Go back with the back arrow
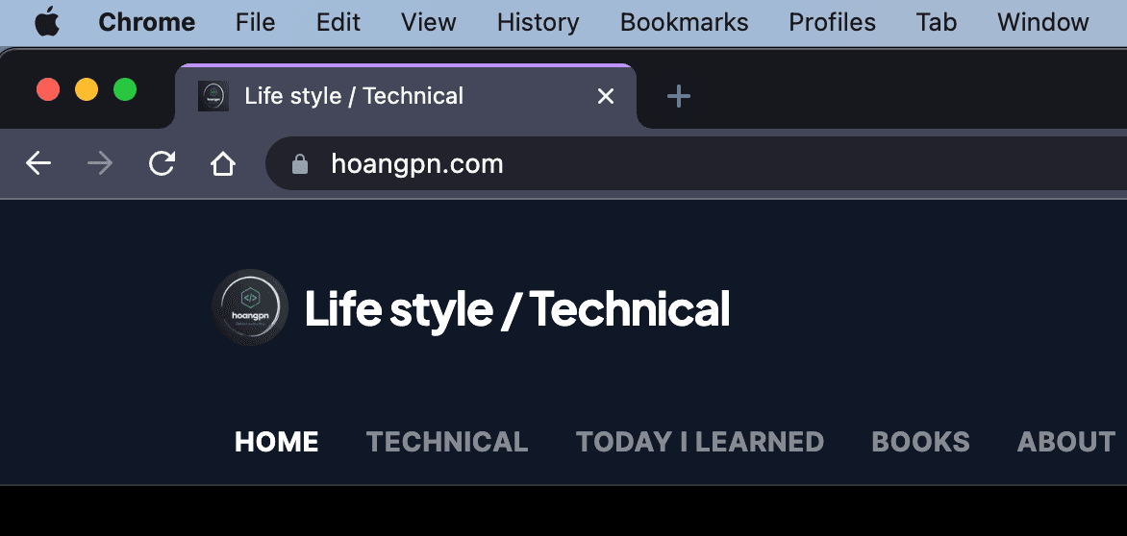The width and height of the screenshot is (1127, 536). click(x=38, y=164)
